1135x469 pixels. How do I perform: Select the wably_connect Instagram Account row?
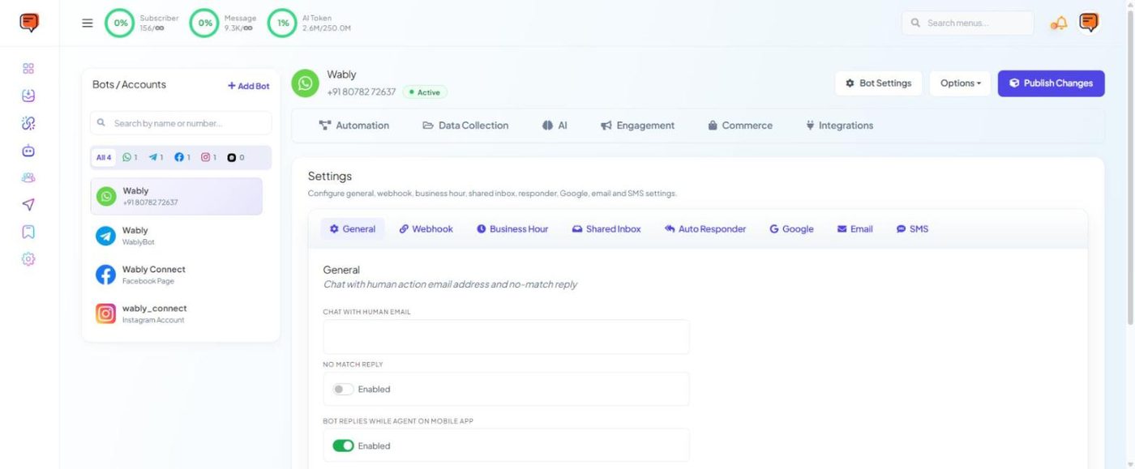tap(176, 313)
